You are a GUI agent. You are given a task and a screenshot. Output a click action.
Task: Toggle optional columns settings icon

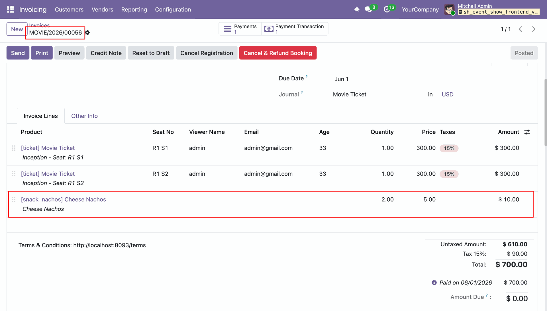(x=527, y=132)
